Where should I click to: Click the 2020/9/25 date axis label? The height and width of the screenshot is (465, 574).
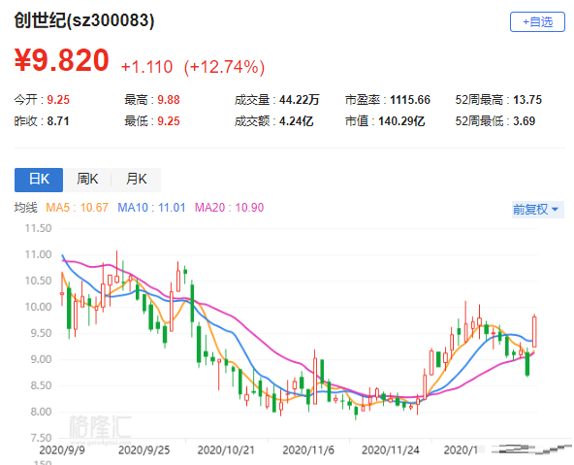tap(144, 450)
